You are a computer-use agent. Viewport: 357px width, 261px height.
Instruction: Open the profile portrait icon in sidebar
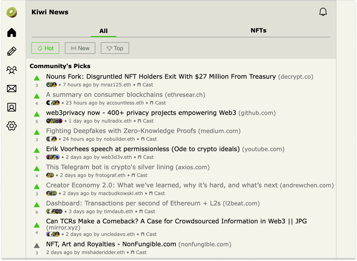coord(11,107)
